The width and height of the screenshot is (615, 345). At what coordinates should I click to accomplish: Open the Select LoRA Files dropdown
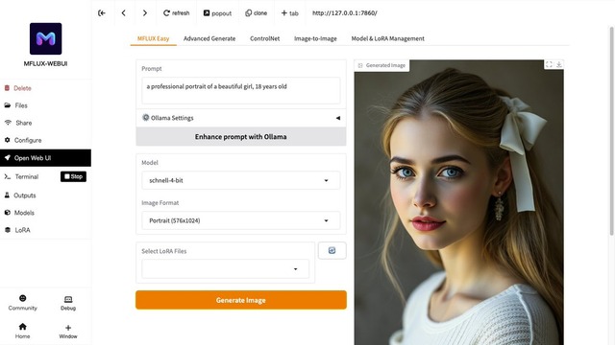(x=226, y=268)
